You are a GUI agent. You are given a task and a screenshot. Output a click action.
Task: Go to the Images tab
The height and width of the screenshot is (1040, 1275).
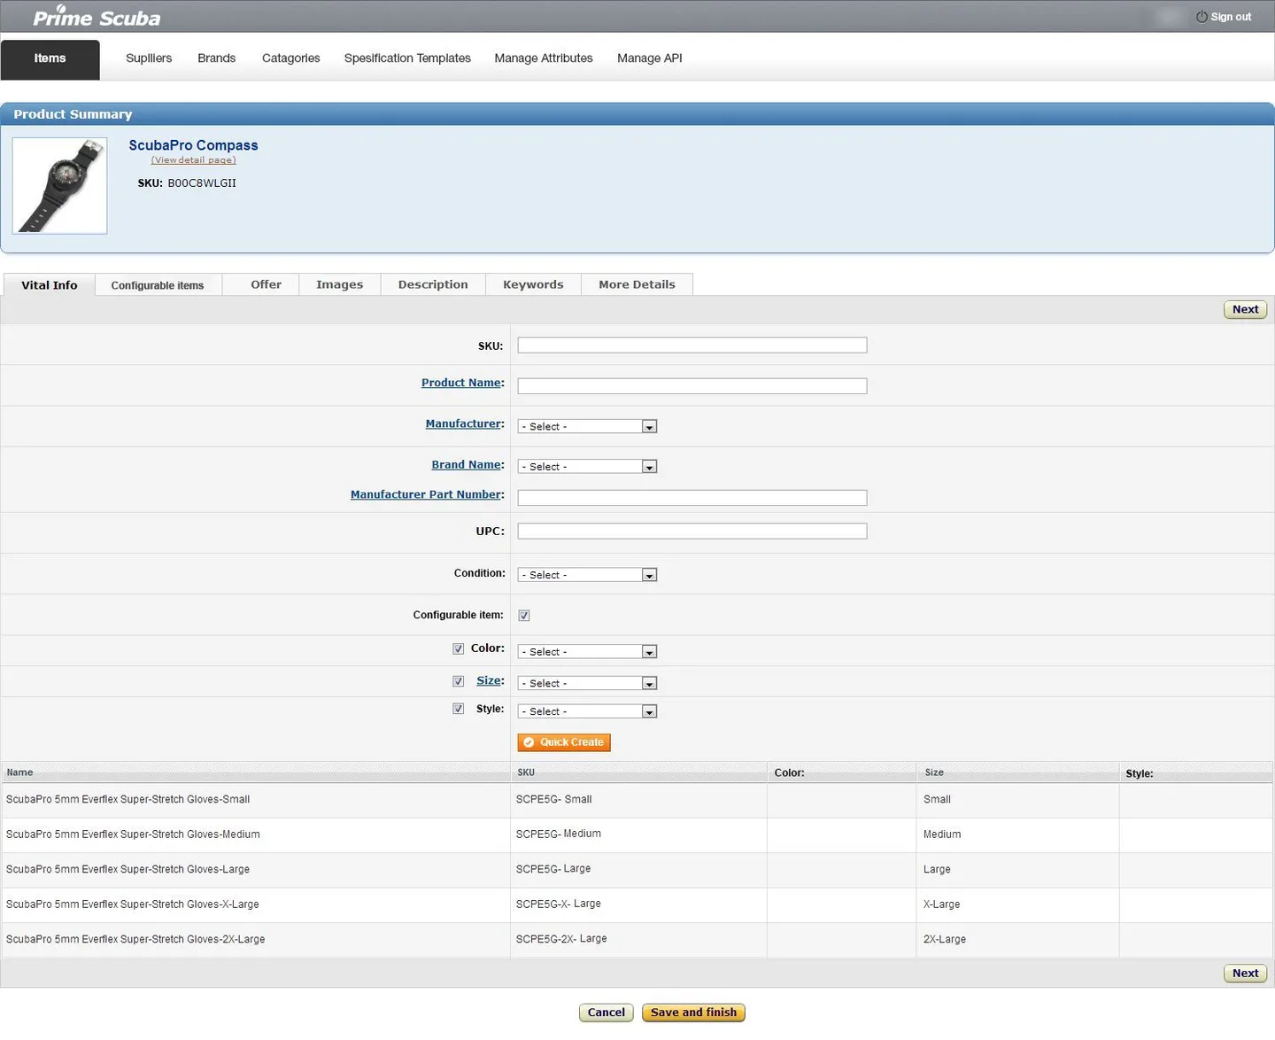click(340, 284)
